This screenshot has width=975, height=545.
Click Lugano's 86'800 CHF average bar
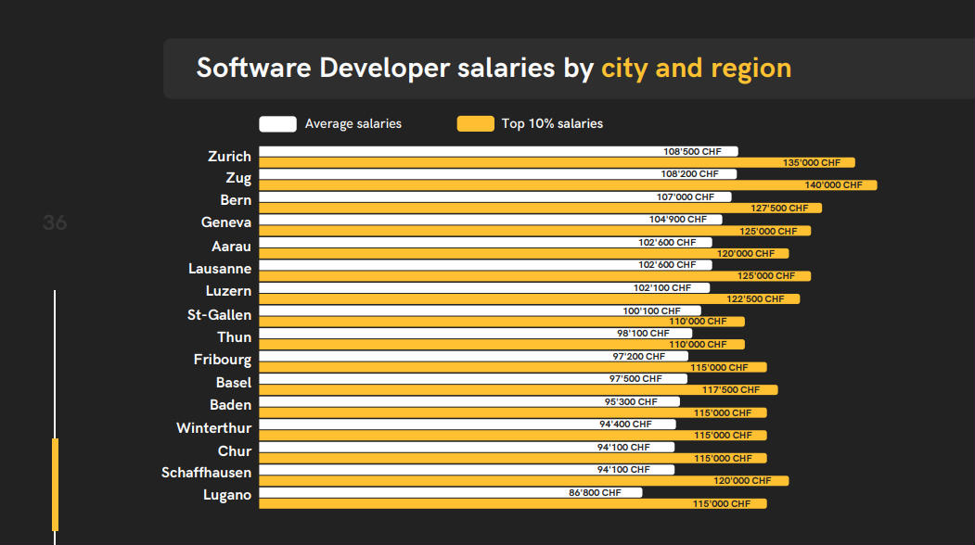[451, 492]
